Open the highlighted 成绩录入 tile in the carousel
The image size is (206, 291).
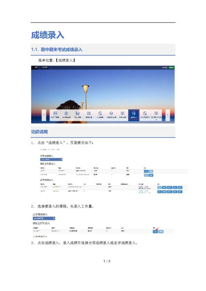point(133,115)
